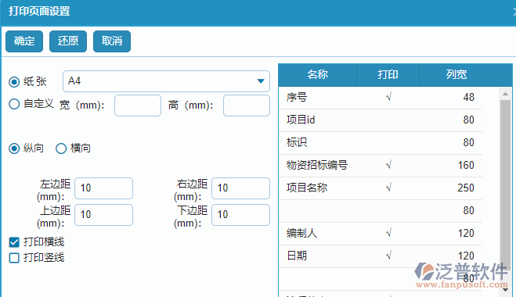
Task: Click the scrollbar up arrow
Action: point(506,95)
